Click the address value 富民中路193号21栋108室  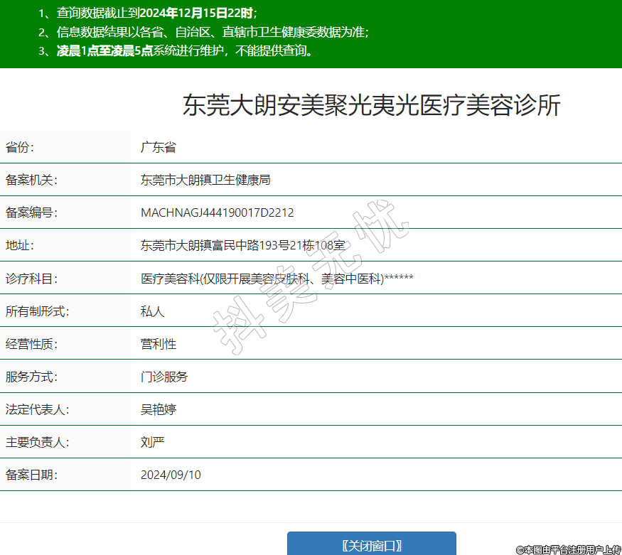click(242, 246)
